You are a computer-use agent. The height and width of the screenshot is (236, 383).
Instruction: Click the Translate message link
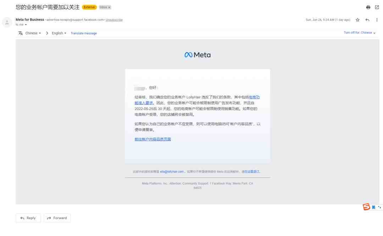click(x=84, y=33)
